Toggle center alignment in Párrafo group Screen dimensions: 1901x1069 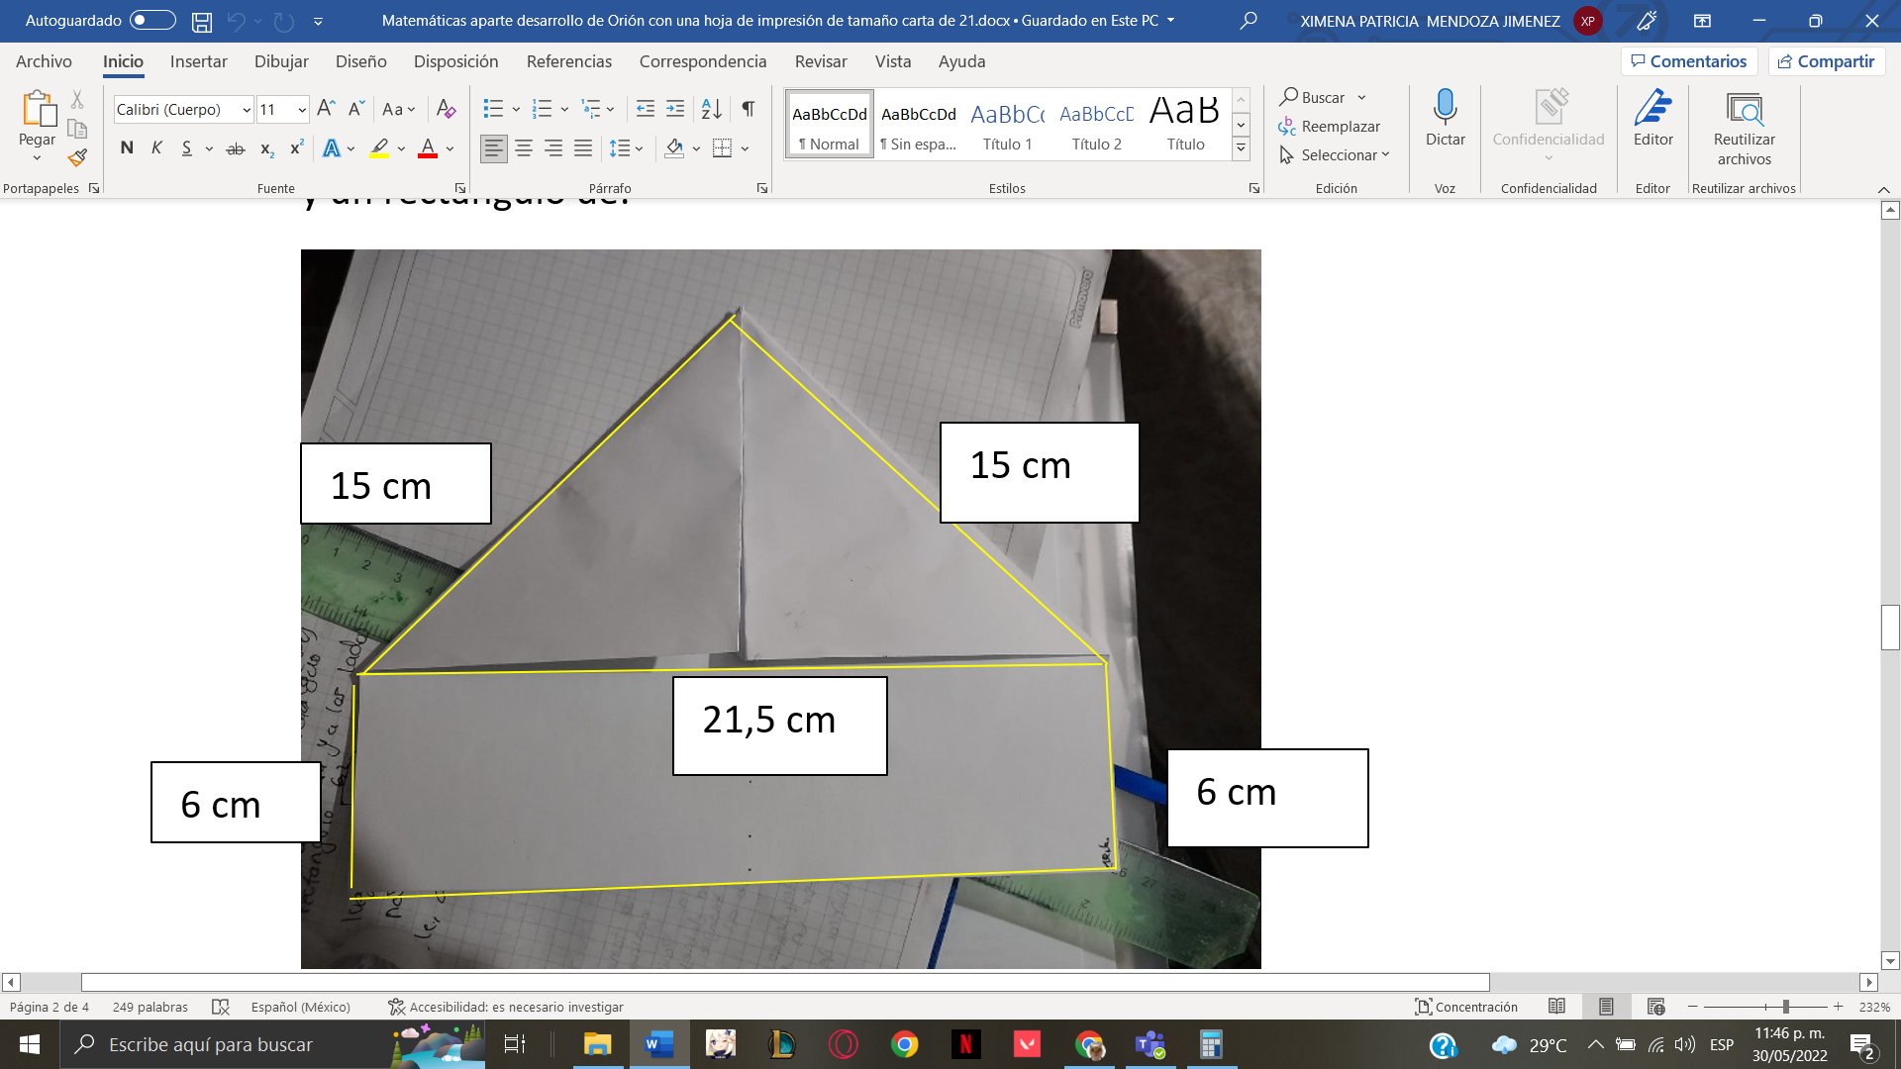(x=523, y=148)
